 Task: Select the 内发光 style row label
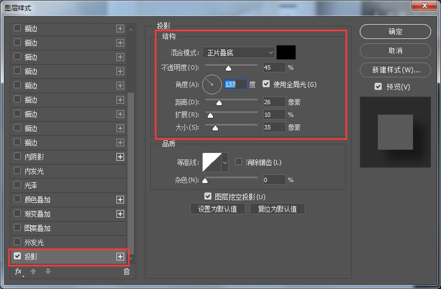pyautogui.click(x=34, y=171)
